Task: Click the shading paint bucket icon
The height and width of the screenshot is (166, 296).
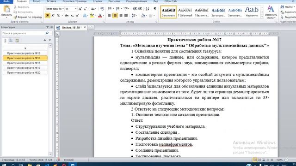Action: point(143,15)
